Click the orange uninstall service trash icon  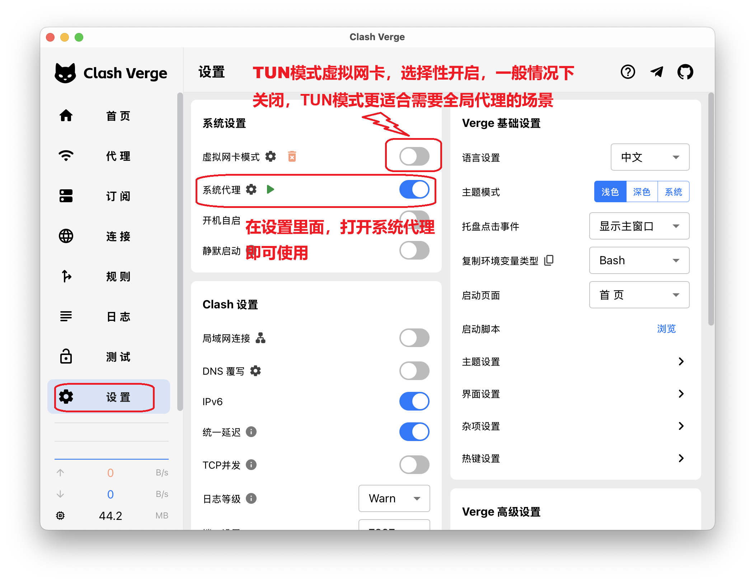point(292,157)
